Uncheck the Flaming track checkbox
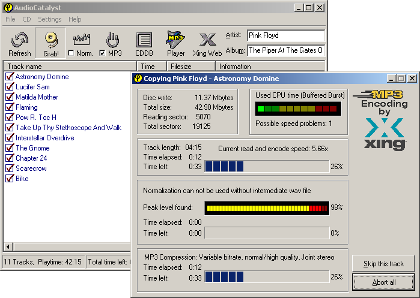The height and width of the screenshot is (298, 420). (10, 107)
